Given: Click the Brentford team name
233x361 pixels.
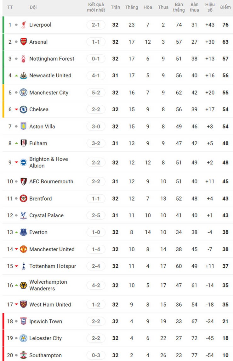Looking at the screenshot, I should tap(41, 198).
